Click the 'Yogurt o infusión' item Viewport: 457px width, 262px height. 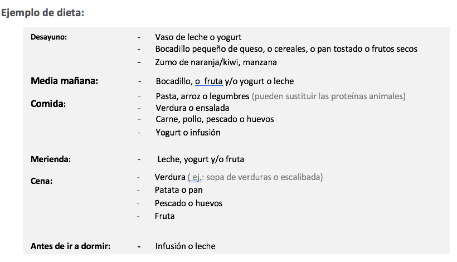(188, 133)
